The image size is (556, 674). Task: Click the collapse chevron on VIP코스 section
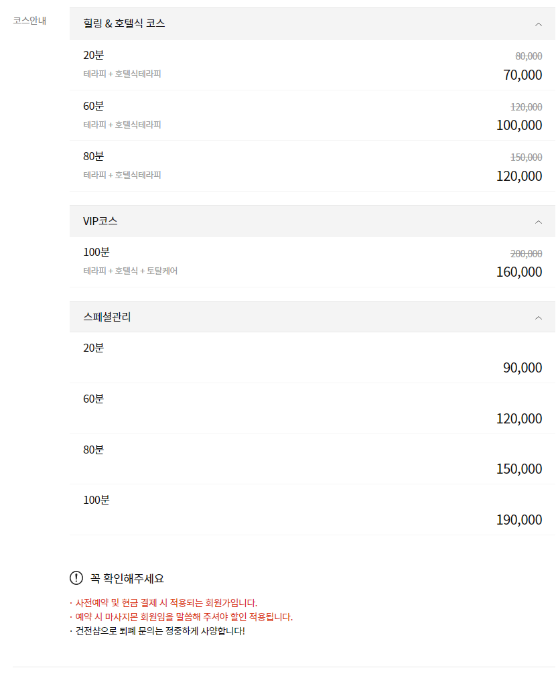coord(539,220)
